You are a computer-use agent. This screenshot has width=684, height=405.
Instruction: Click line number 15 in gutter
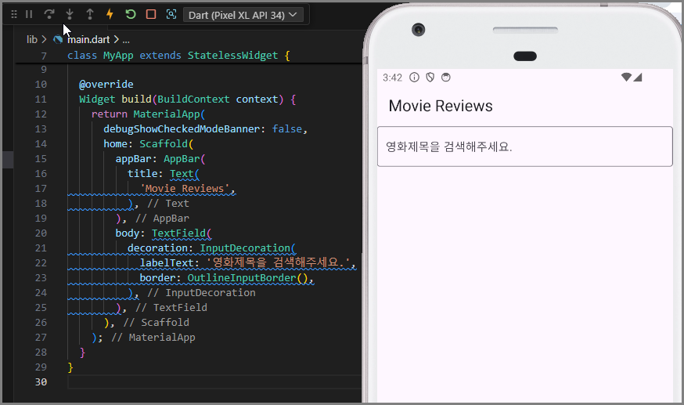(x=41, y=159)
